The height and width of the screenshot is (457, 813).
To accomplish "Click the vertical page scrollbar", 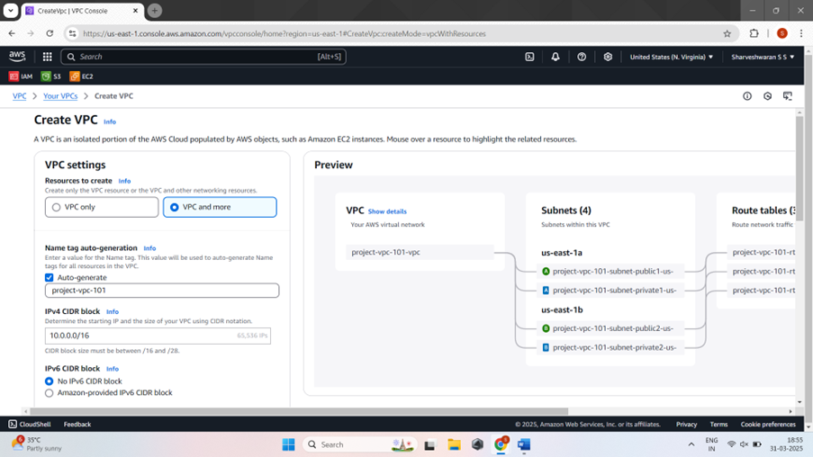I will (799, 168).
